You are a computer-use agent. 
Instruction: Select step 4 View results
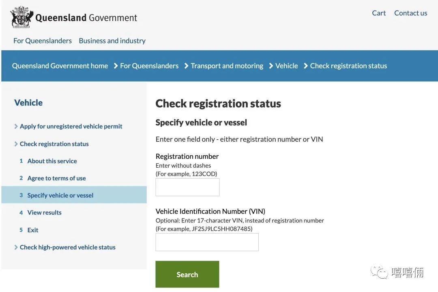tap(44, 212)
